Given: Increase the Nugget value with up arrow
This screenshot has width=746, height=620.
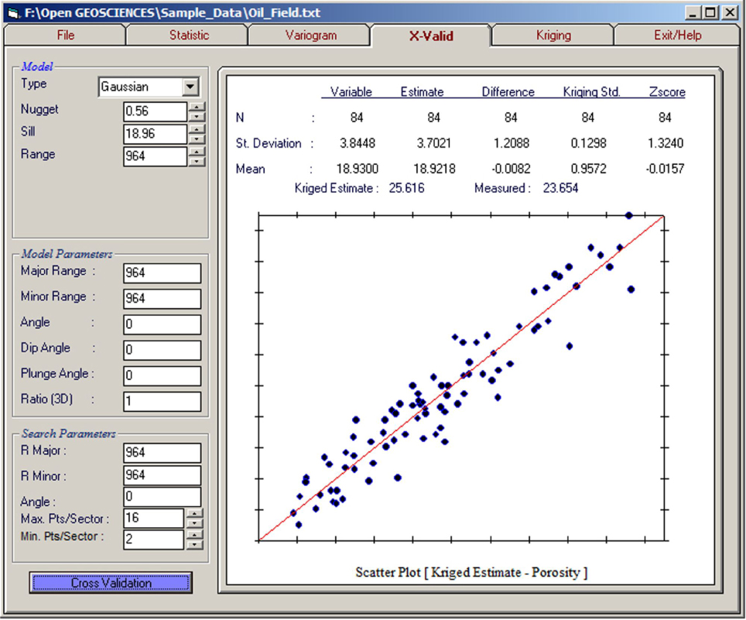Looking at the screenshot, I should pos(197,107).
